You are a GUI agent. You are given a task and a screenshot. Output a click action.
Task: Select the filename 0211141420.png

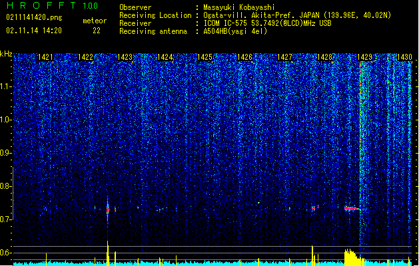(34, 18)
